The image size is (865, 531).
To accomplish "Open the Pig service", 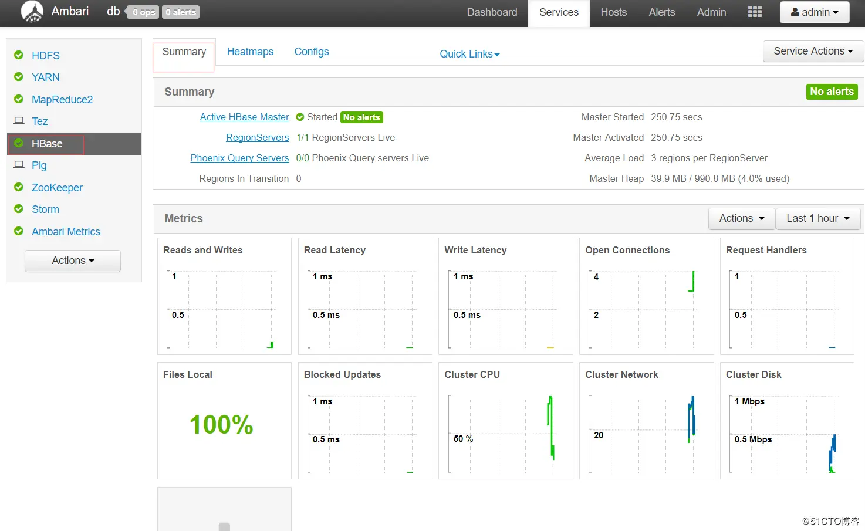I will click(39, 165).
